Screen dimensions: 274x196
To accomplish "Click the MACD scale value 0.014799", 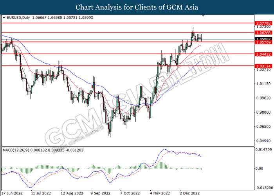I will pyautogui.click(x=264, y=150).
